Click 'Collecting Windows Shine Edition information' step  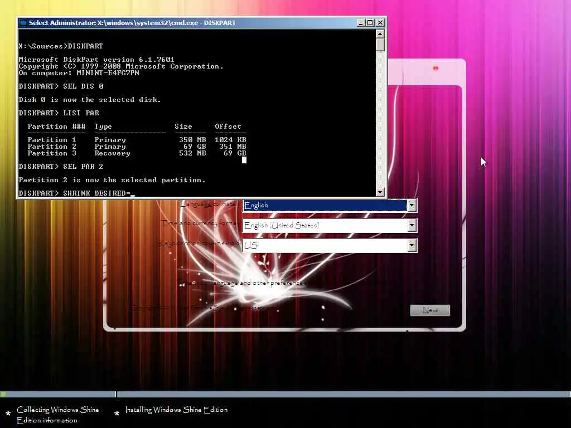(57, 415)
